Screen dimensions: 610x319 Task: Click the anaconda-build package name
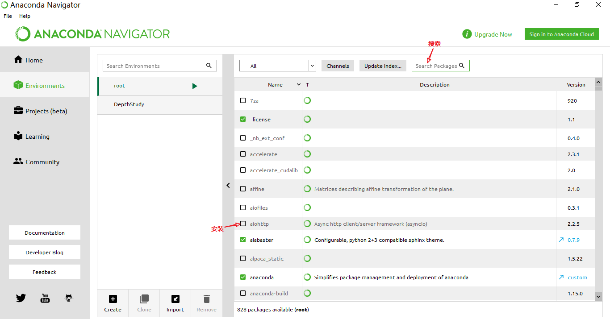tap(269, 294)
